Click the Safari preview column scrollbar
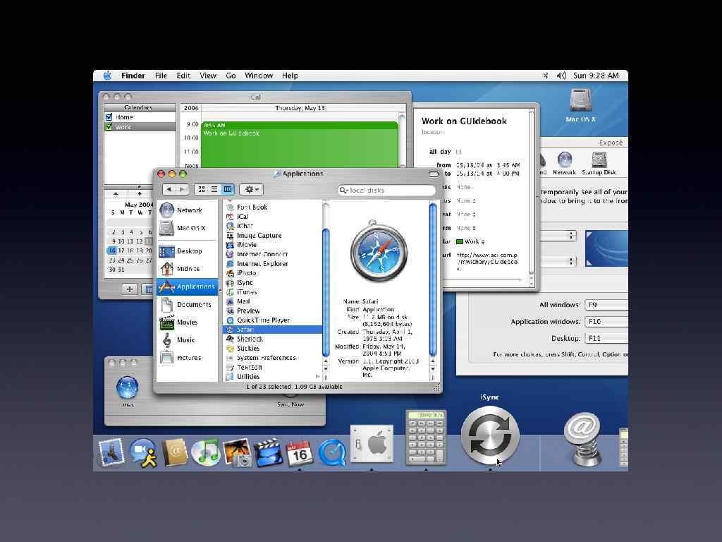Screen dimensions: 722x542 (x=432, y=279)
